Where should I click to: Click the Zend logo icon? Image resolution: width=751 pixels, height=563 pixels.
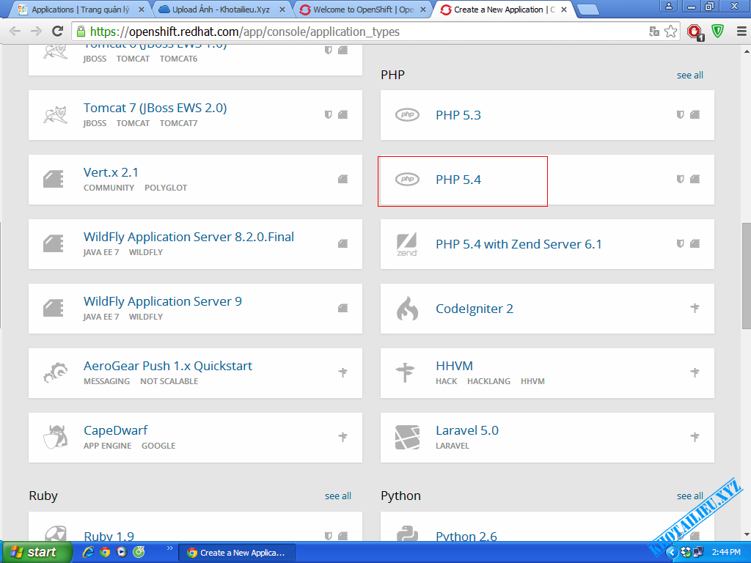[x=407, y=244]
